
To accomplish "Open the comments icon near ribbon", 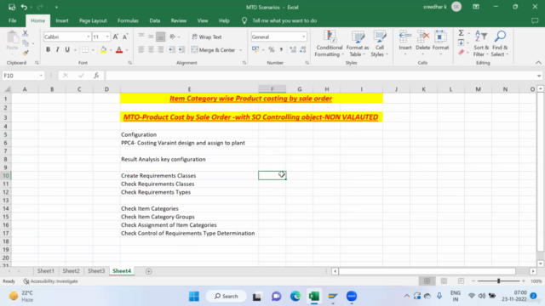I will tap(535, 20).
